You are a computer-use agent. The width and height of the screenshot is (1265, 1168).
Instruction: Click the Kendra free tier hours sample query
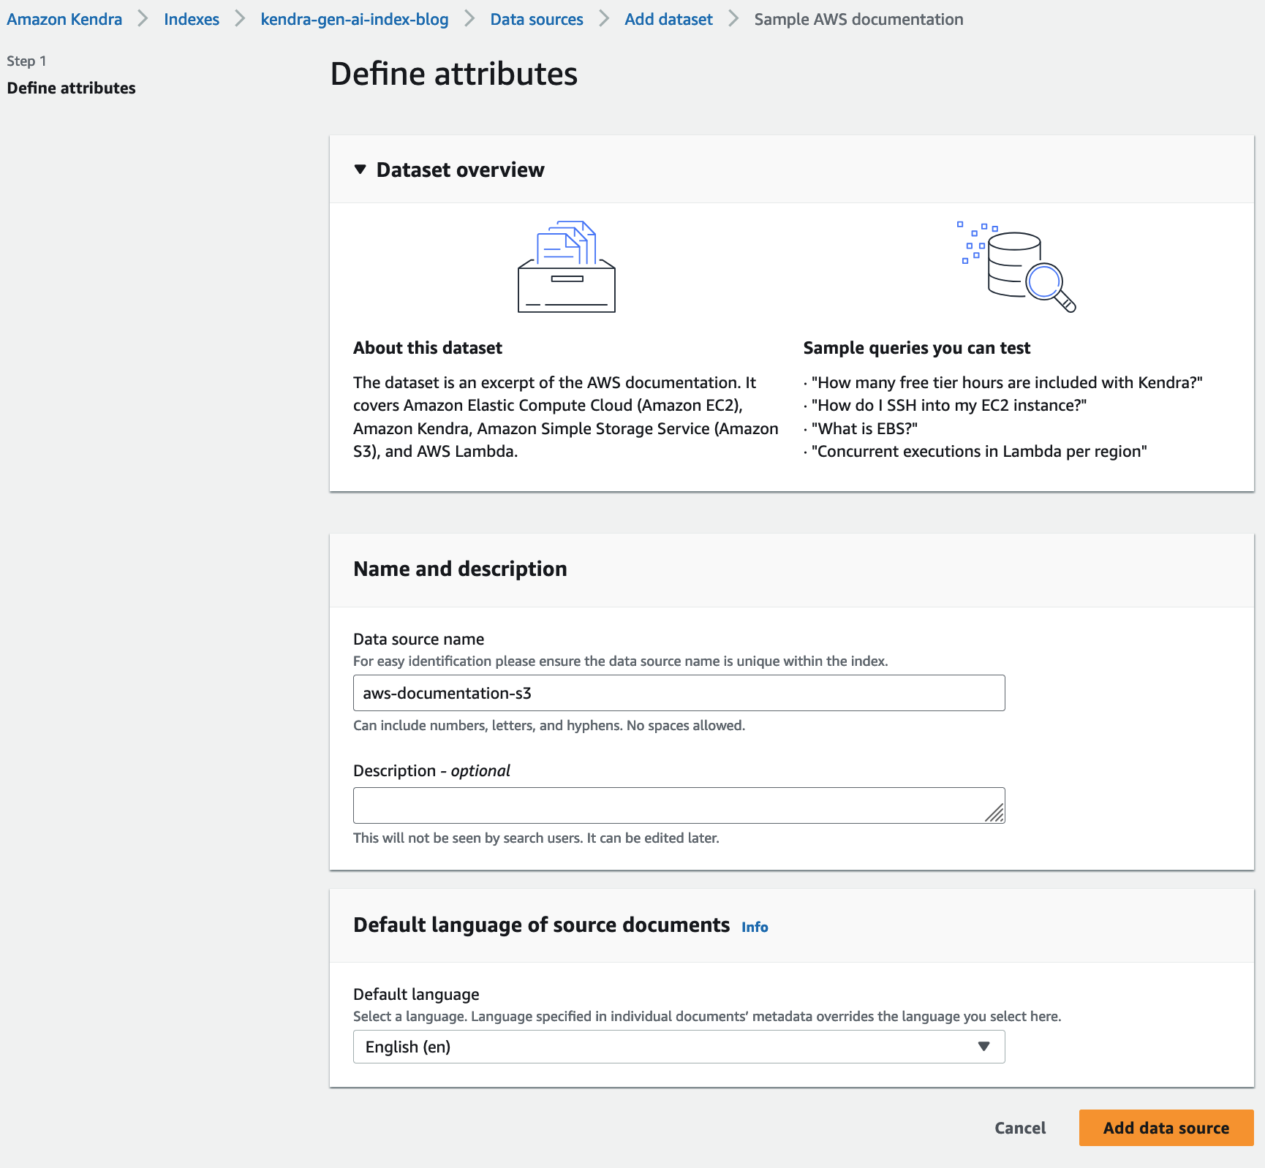(1007, 382)
